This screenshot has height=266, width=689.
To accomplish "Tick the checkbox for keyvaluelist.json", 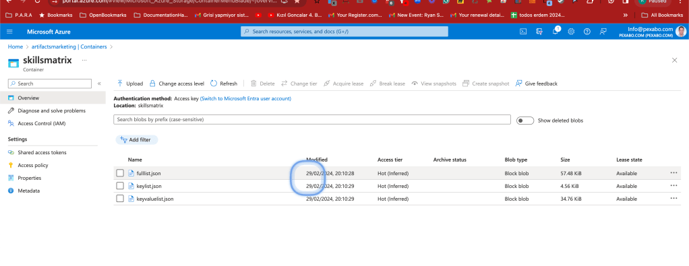I will click(120, 199).
